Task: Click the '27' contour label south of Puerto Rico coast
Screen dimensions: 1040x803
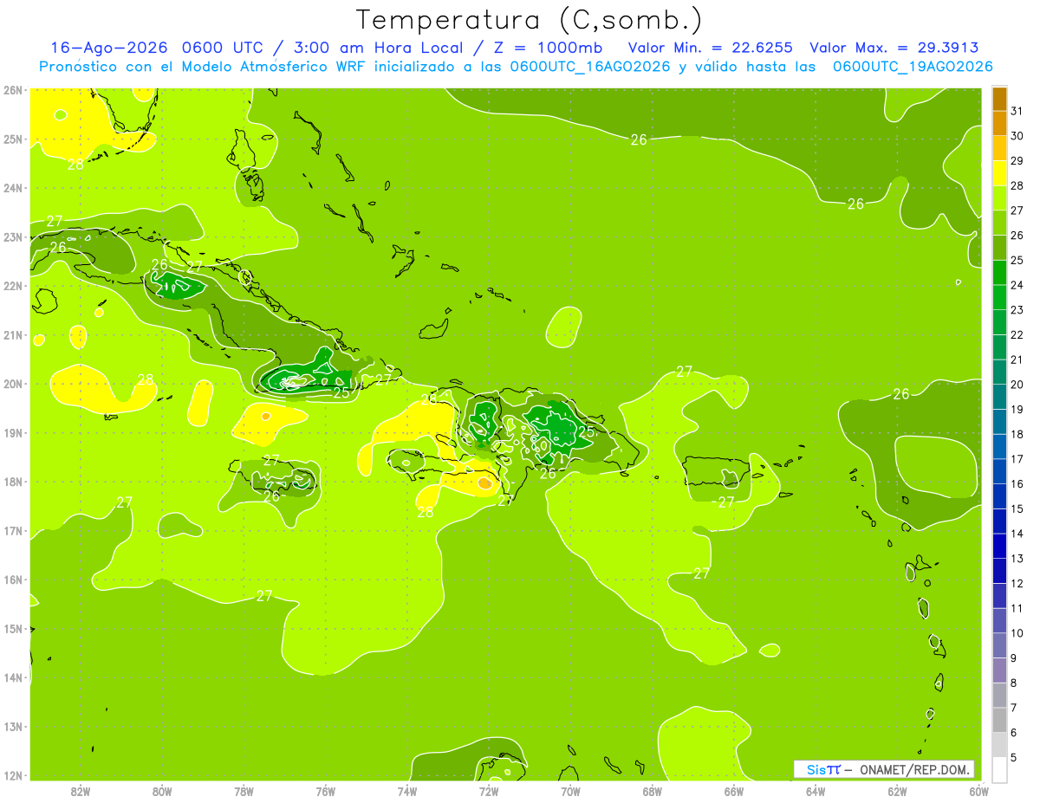Action: [x=726, y=502]
